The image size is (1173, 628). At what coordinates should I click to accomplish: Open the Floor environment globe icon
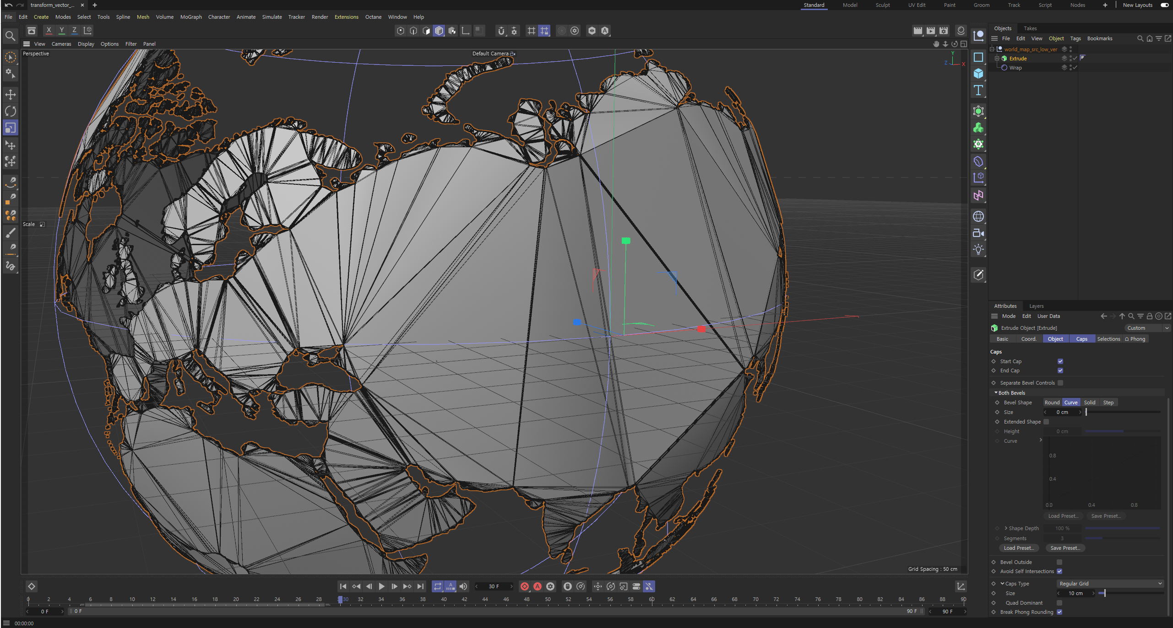click(x=978, y=216)
